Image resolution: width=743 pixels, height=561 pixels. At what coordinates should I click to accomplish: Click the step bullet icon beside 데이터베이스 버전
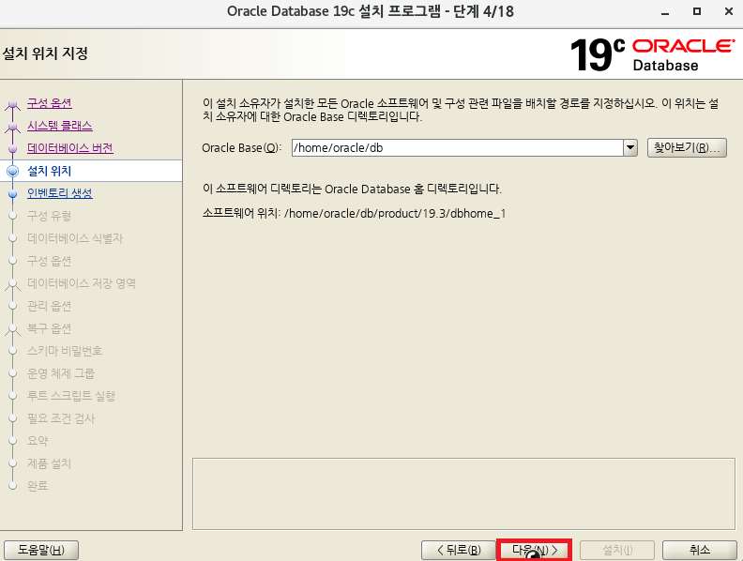click(13, 149)
